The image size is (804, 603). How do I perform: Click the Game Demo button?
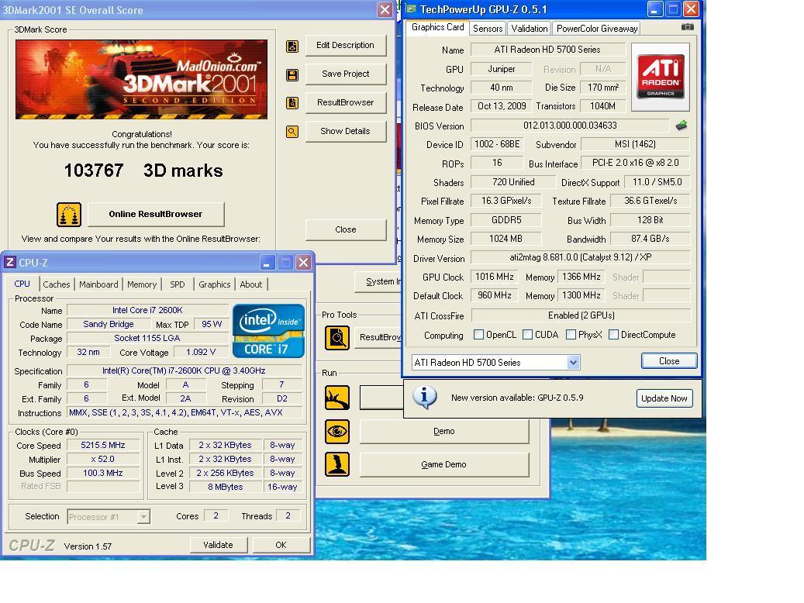click(444, 465)
